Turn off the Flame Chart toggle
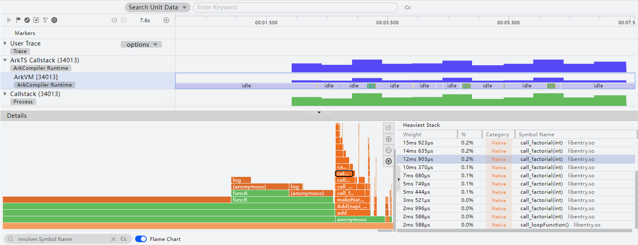The height and width of the screenshot is (245, 638). [x=141, y=239]
